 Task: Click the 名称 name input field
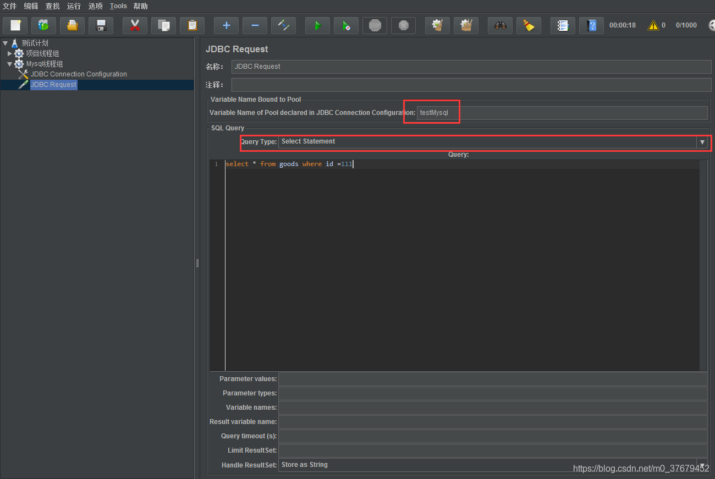point(471,67)
